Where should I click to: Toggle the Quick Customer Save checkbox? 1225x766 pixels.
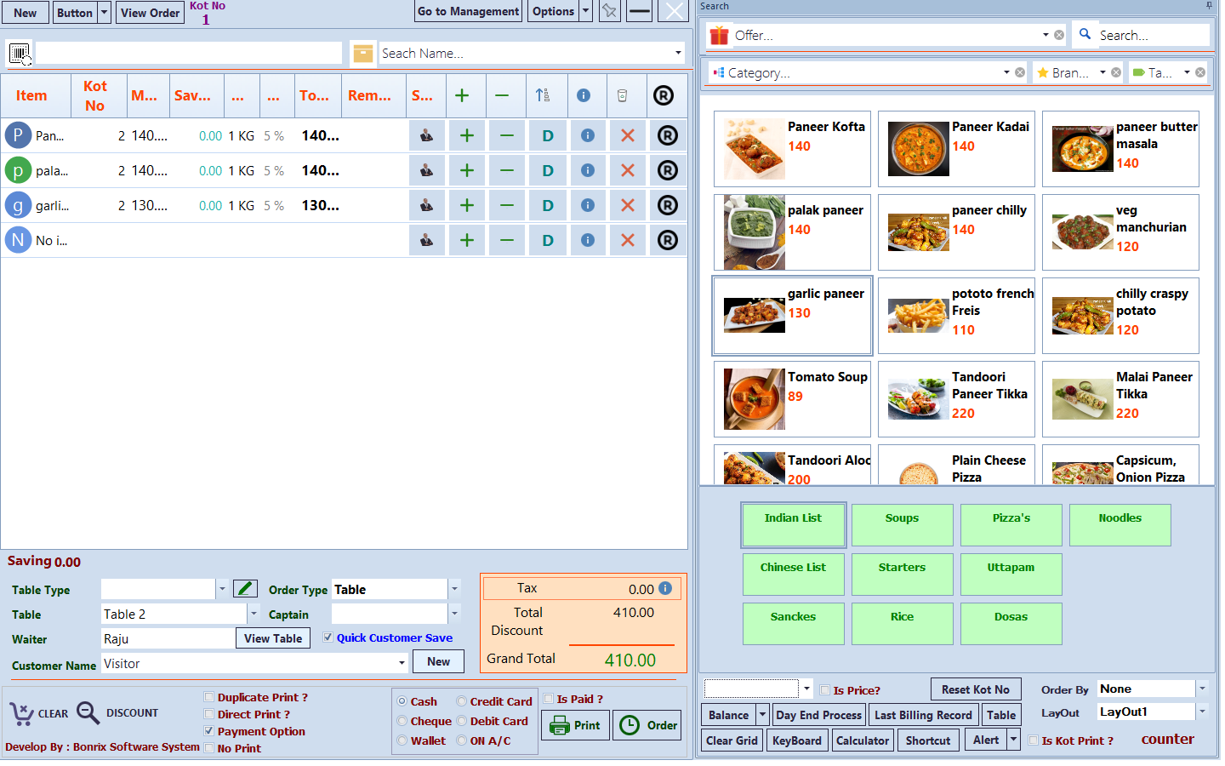(x=328, y=637)
